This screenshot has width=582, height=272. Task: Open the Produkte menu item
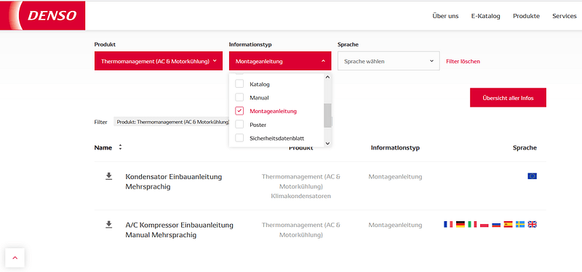(526, 16)
